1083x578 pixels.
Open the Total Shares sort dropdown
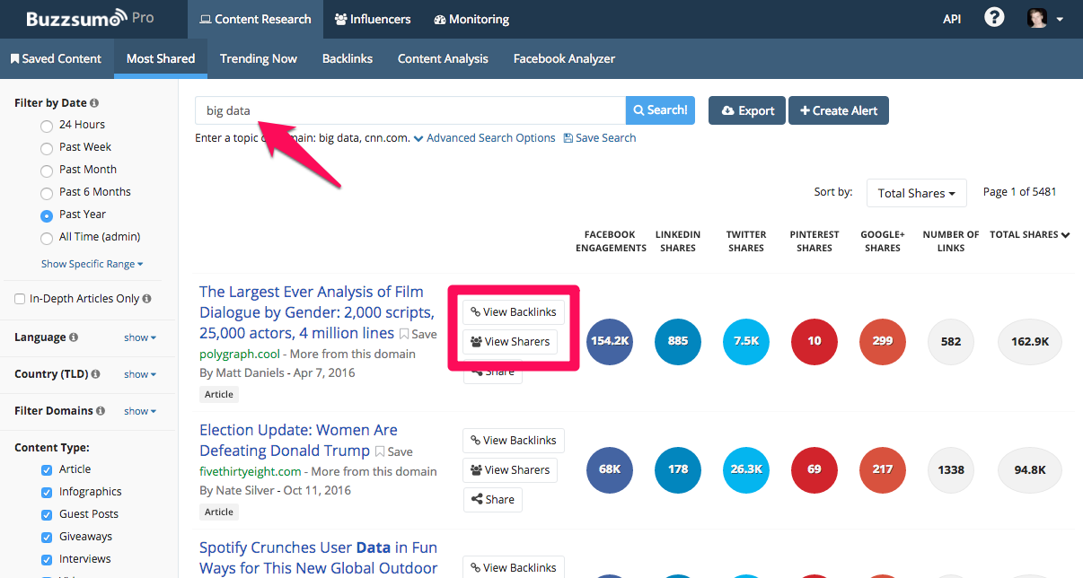[x=916, y=193]
